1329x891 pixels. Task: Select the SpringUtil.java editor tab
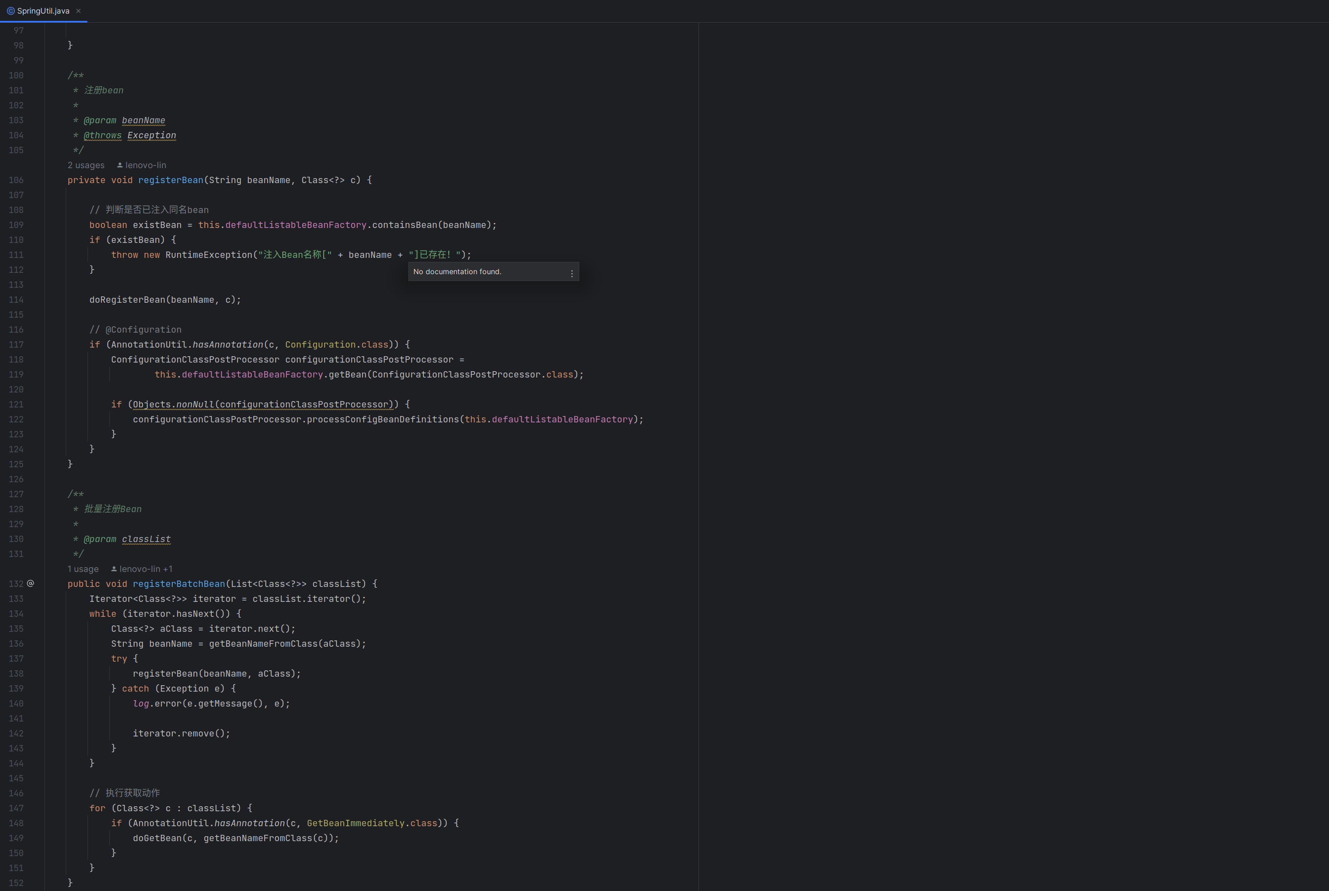[x=43, y=11]
